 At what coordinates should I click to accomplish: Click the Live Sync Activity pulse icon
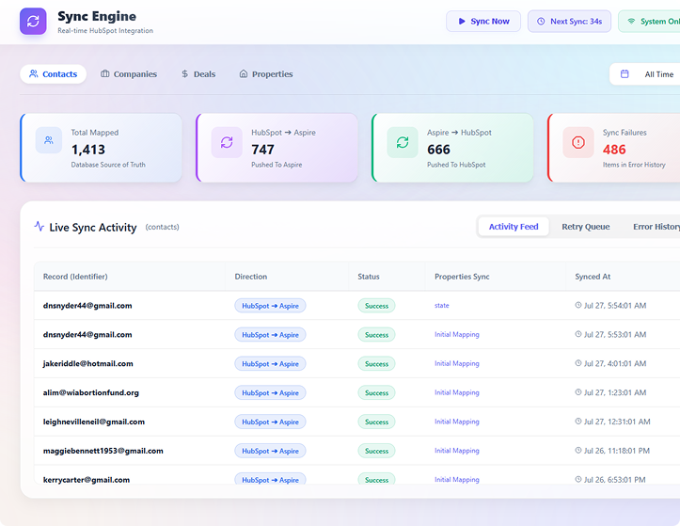coord(39,227)
